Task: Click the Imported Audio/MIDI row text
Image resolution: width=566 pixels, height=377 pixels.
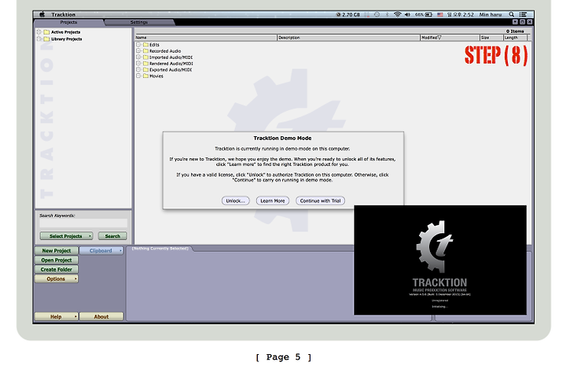Action: [171, 57]
